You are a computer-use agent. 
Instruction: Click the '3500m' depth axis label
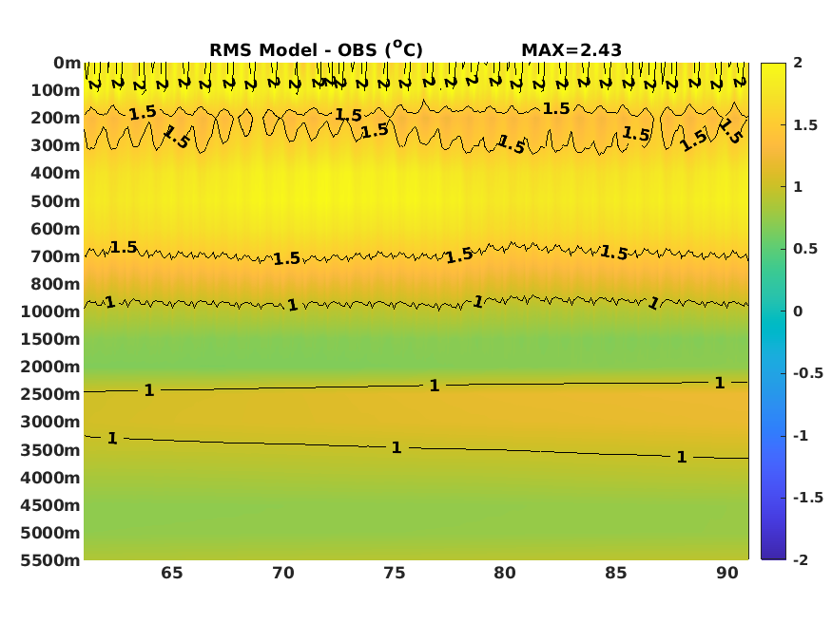[x=50, y=450]
